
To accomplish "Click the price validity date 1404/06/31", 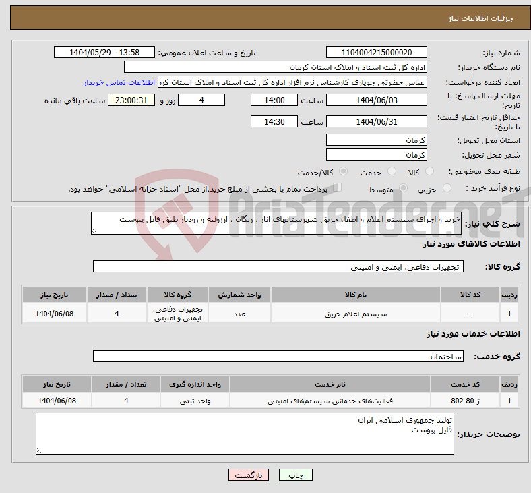I will [376, 121].
